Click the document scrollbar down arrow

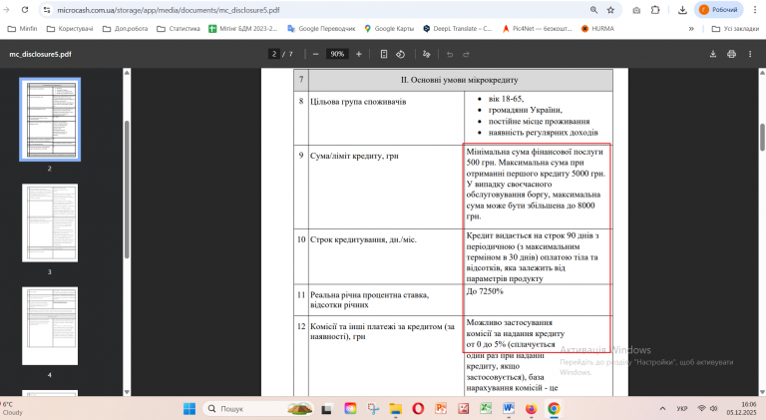point(762,392)
